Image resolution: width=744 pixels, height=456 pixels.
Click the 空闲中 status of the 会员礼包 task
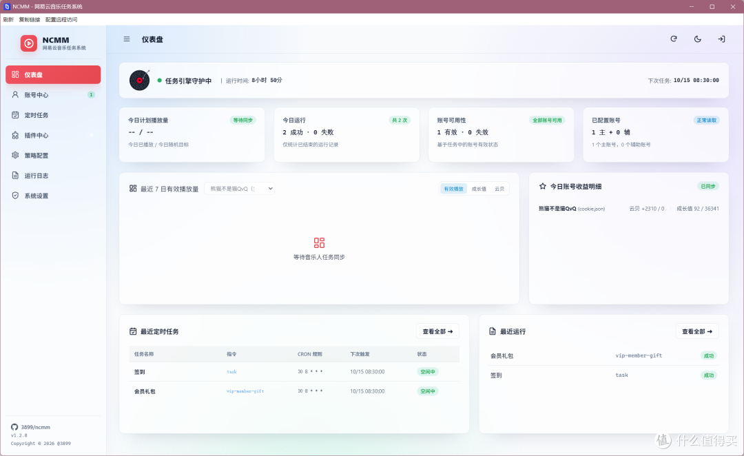[x=428, y=391]
